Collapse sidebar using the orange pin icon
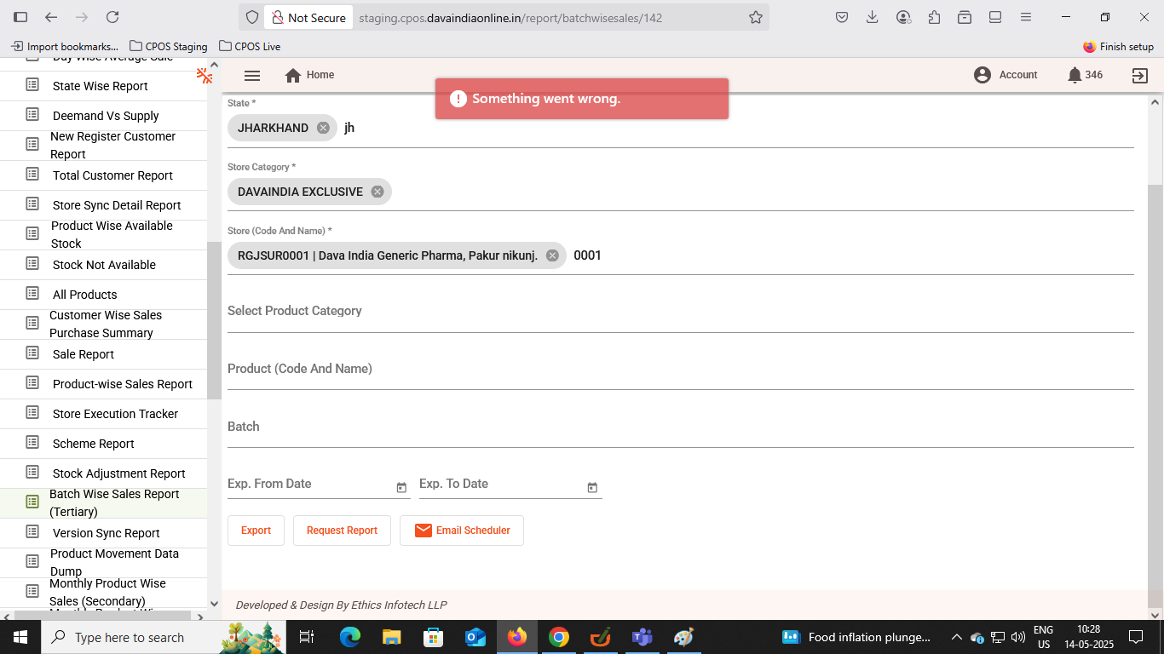Image resolution: width=1164 pixels, height=654 pixels. (205, 76)
